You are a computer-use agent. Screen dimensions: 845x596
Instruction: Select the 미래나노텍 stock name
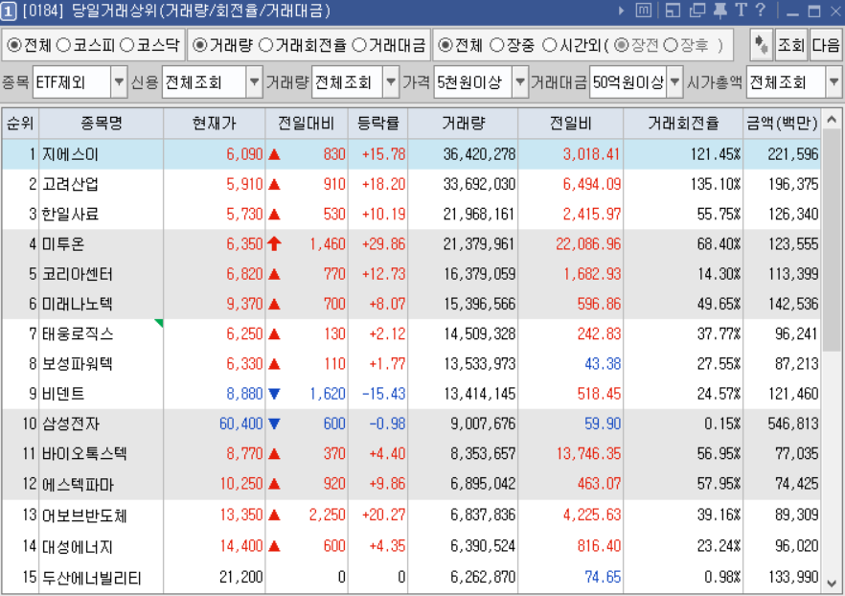78,304
